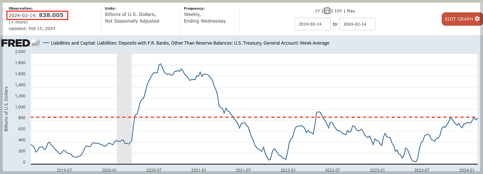Viewport: 483px width, 174px height.
Task: Click the start date field 2019-02-14
Action: coord(312,24)
